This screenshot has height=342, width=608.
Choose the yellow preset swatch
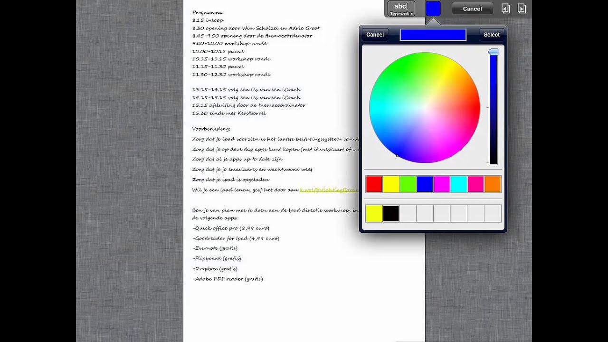[x=391, y=184]
